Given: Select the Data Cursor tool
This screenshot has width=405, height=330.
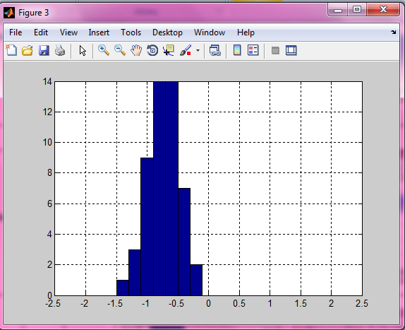Looking at the screenshot, I should [169, 50].
